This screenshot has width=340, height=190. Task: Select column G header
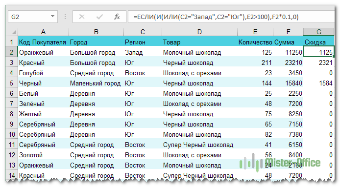point(319,32)
